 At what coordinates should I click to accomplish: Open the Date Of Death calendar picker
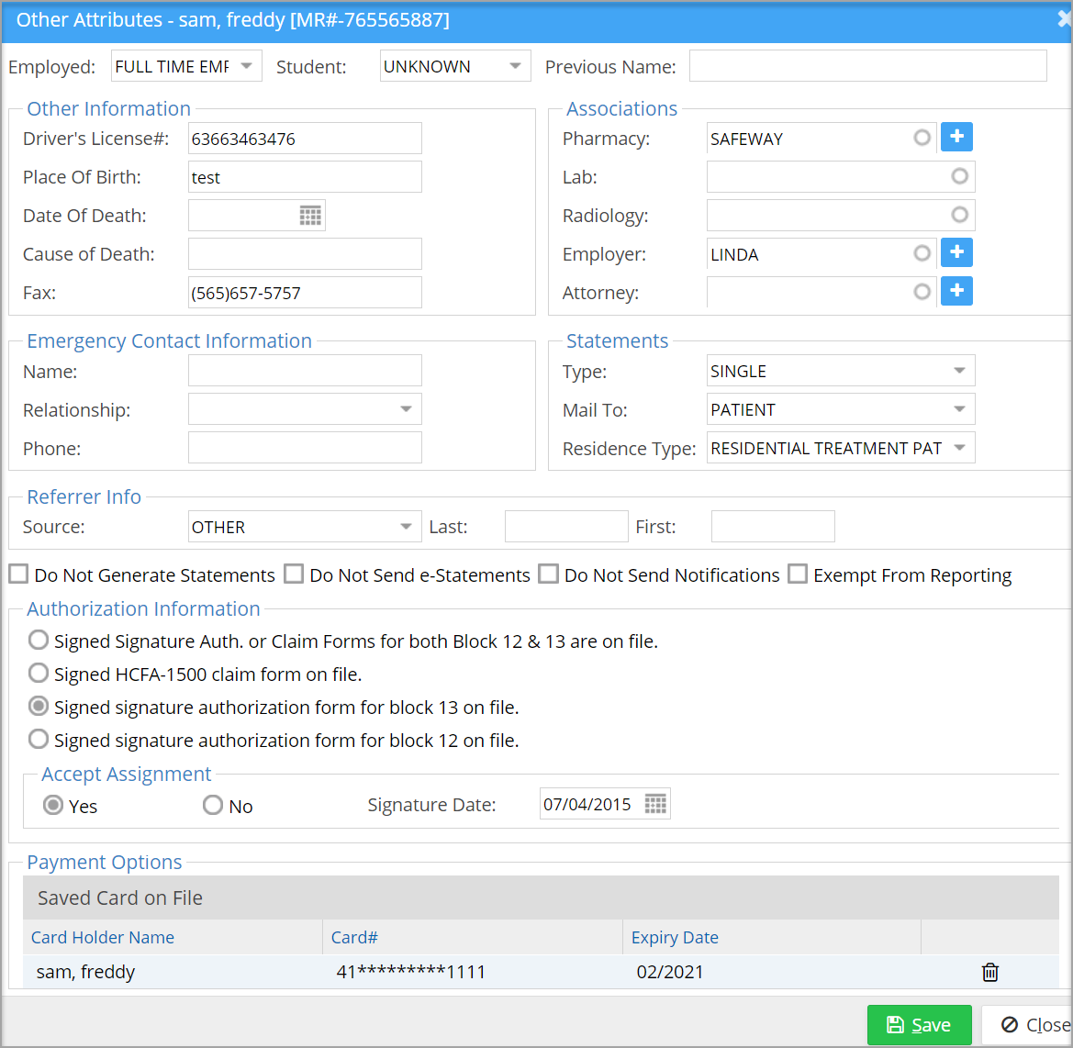[x=310, y=216]
